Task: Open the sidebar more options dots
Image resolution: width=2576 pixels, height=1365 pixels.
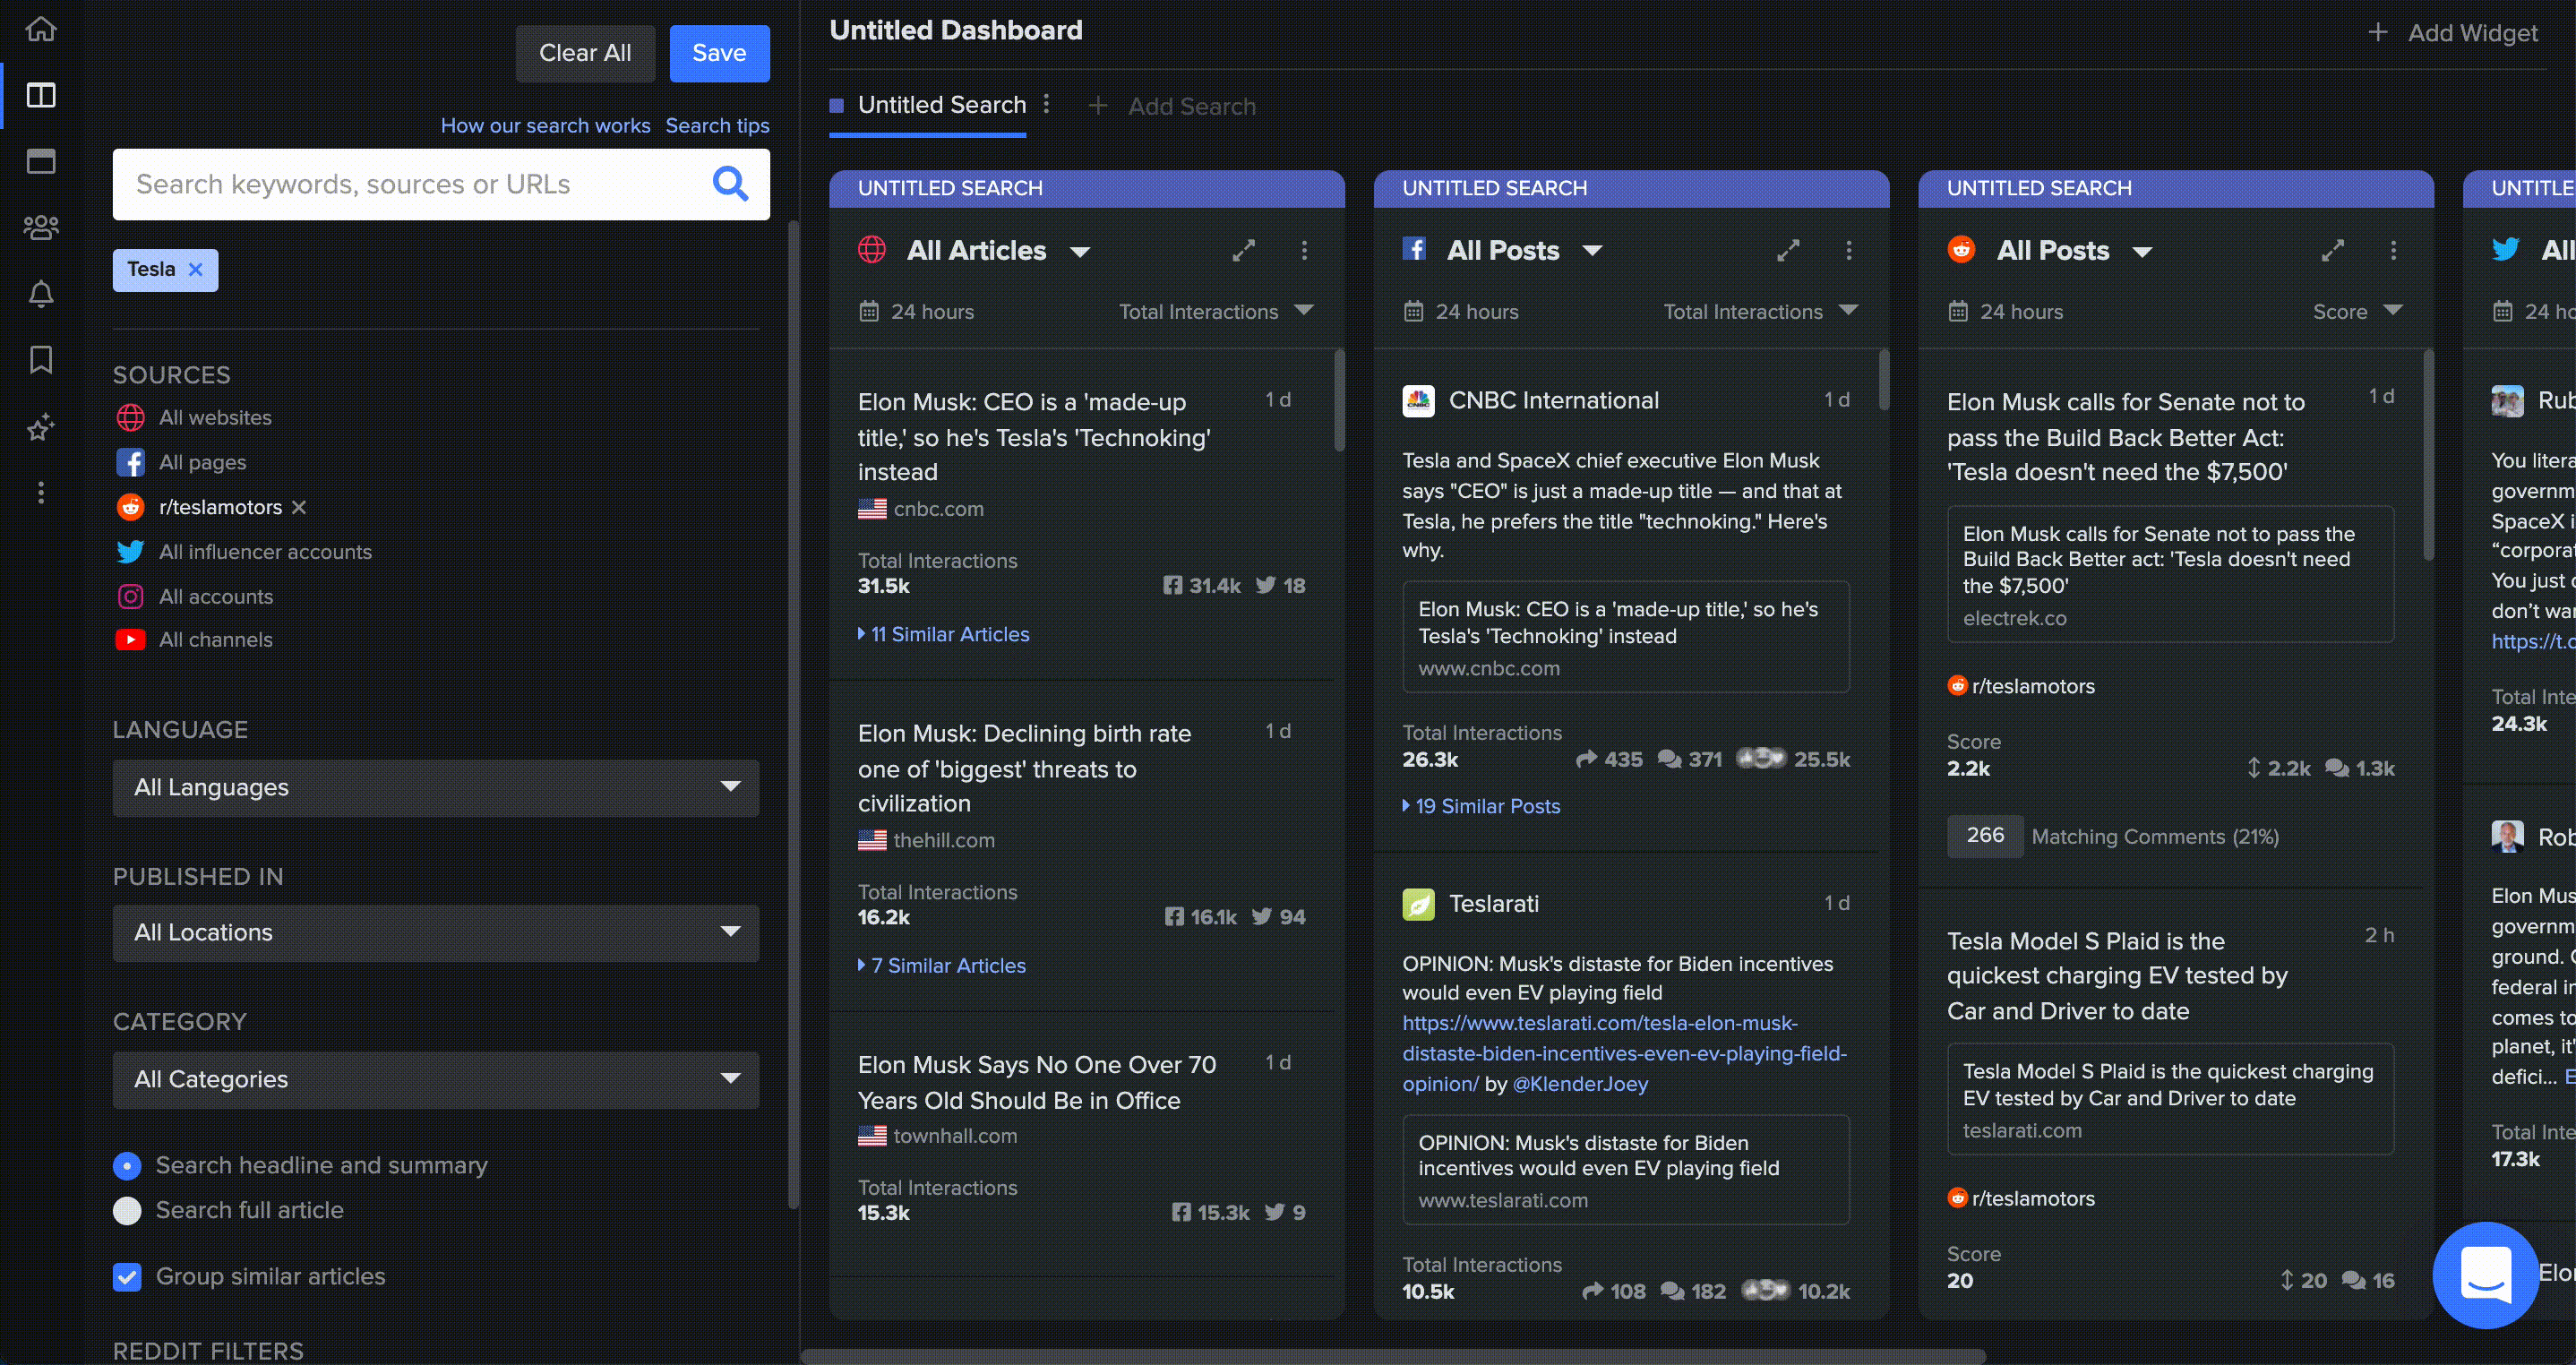Action: [x=41, y=492]
